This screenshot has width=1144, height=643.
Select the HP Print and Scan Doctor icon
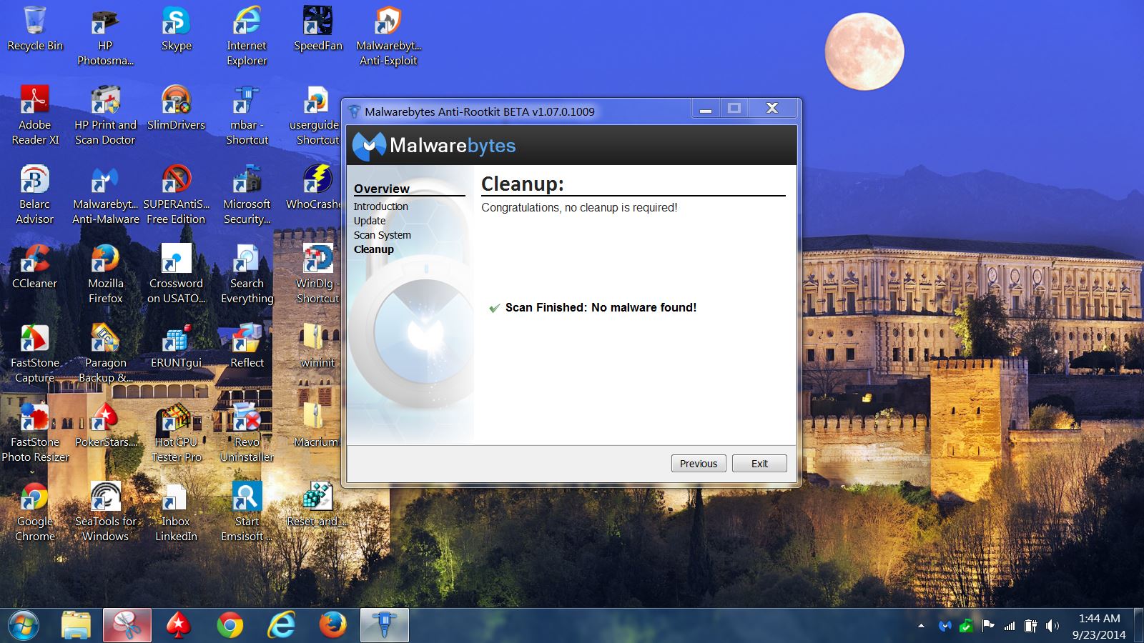click(105, 116)
